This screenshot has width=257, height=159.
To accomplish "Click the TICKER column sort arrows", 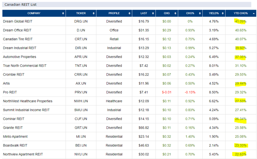I will 94,13.
